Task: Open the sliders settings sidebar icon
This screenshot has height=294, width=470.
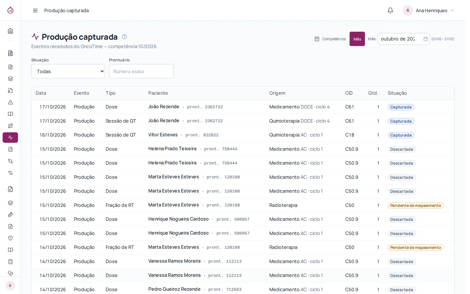Action: 10,173
